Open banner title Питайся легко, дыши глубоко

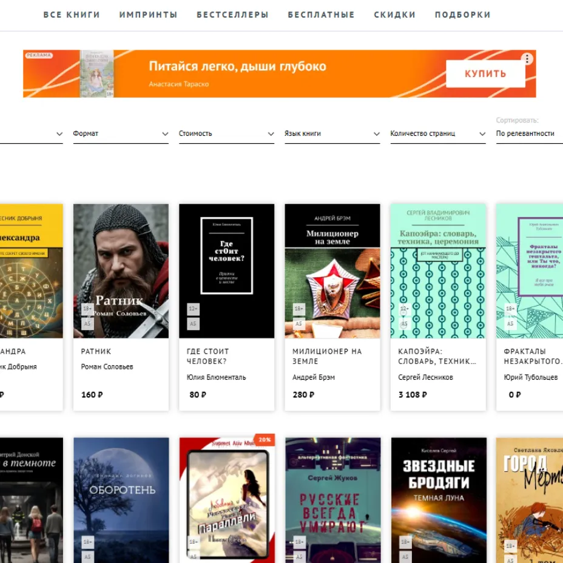[237, 66]
